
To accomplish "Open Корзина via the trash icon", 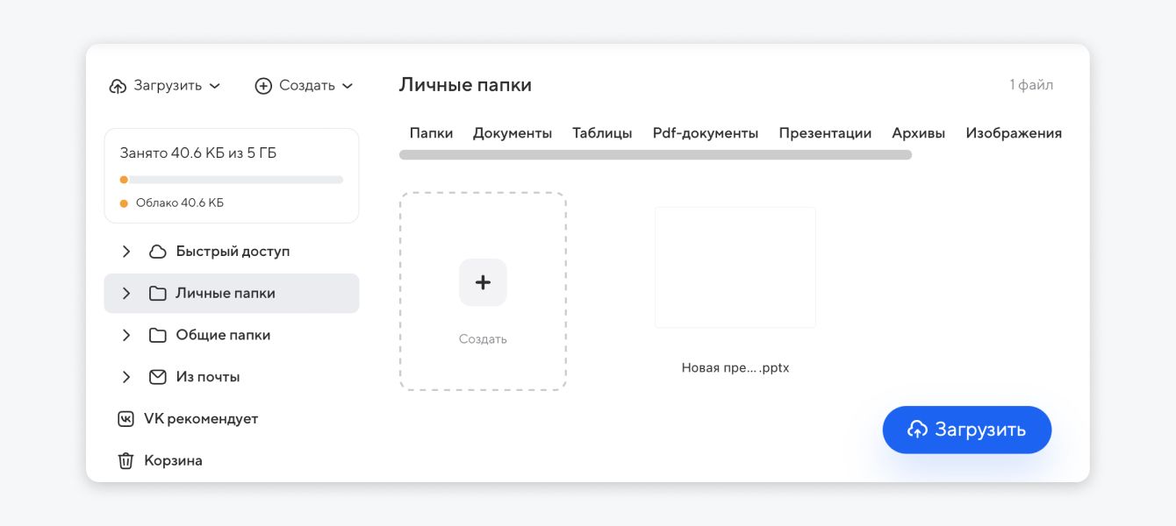I will coord(125,460).
